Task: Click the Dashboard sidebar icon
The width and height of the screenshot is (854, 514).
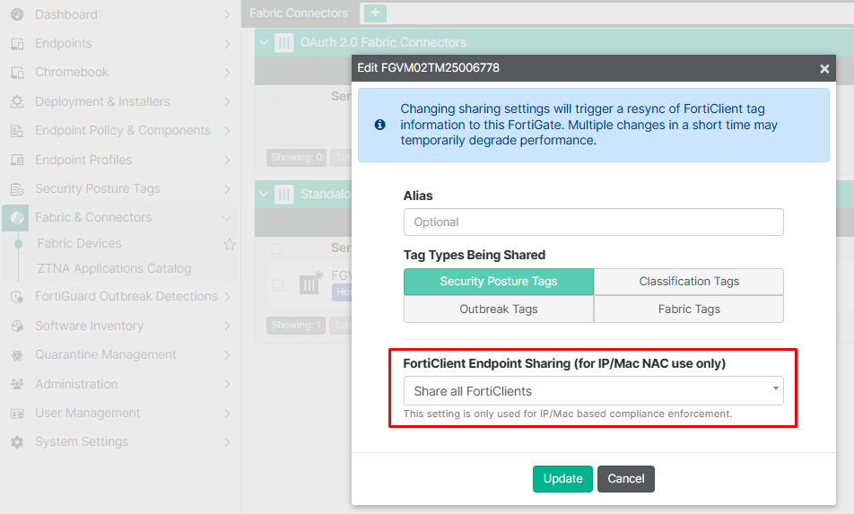Action: click(x=17, y=14)
